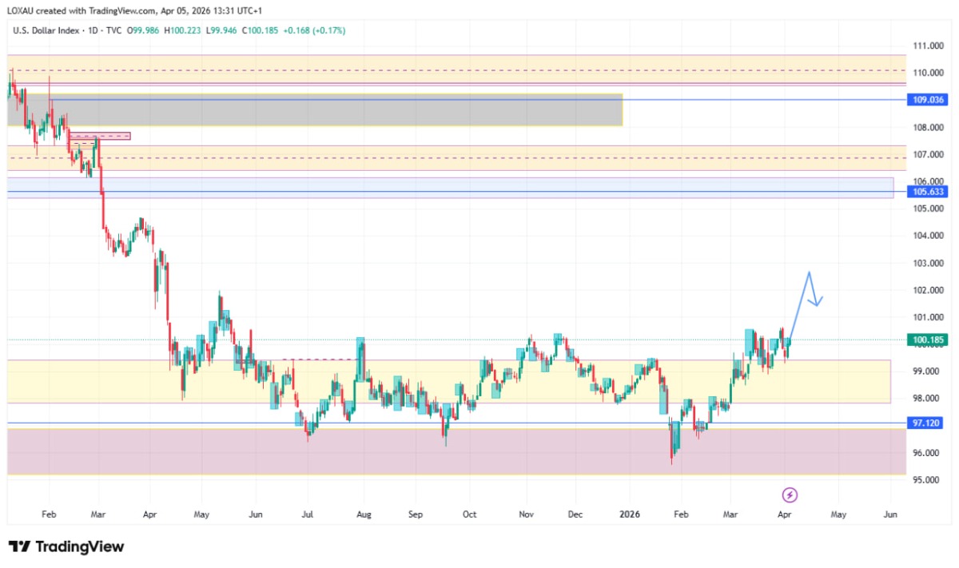Image resolution: width=959 pixels, height=568 pixels.
Task: Click the 97.120 blue price label
Action: click(x=928, y=423)
